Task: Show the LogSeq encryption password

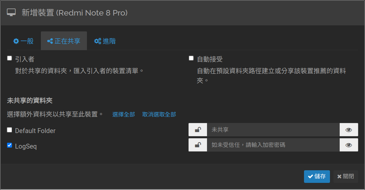Action: pos(349,145)
